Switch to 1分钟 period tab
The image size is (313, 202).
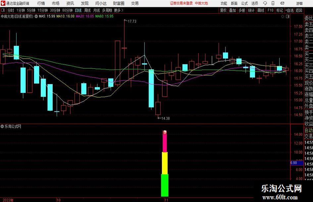coord(21,10)
